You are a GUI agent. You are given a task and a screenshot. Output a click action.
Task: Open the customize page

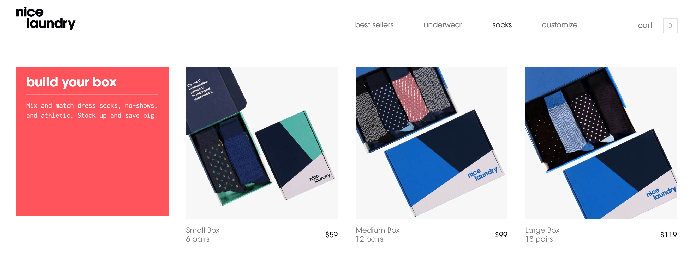point(559,25)
